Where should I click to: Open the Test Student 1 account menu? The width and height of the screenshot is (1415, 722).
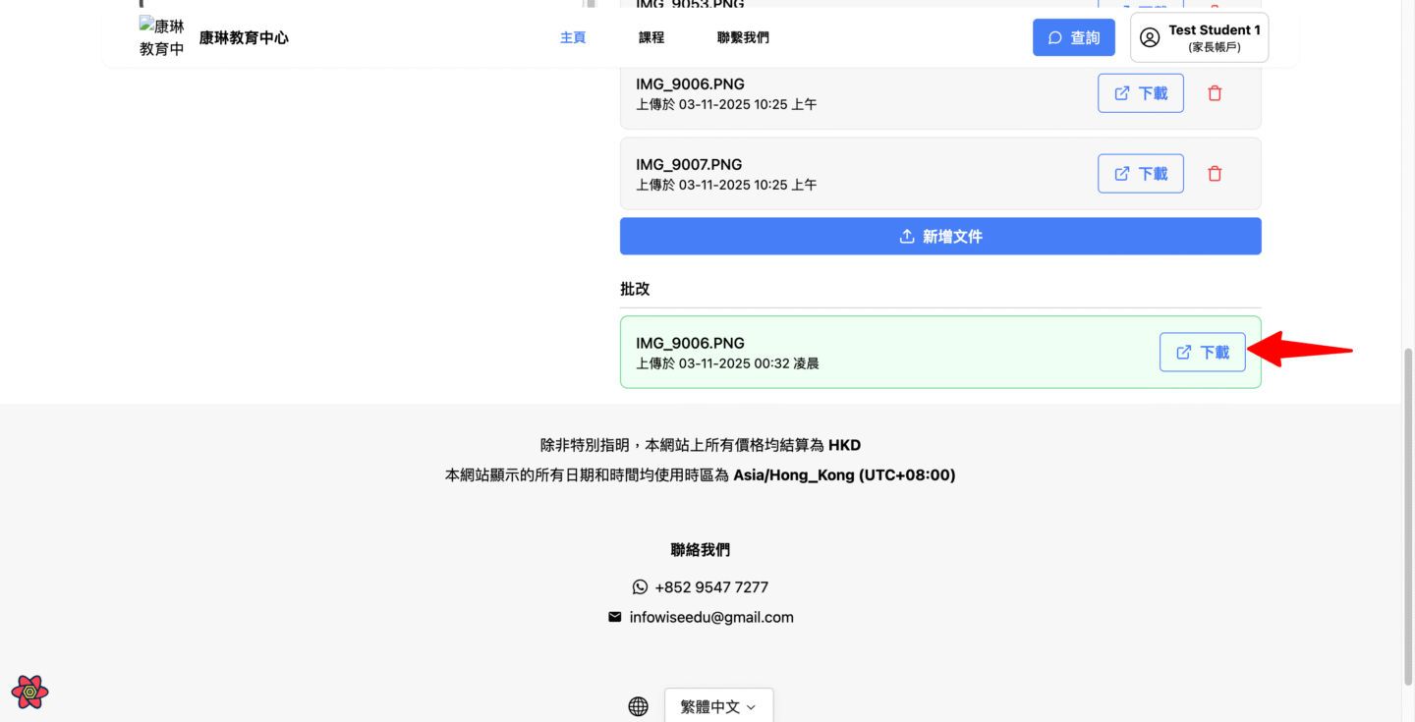click(x=1199, y=37)
